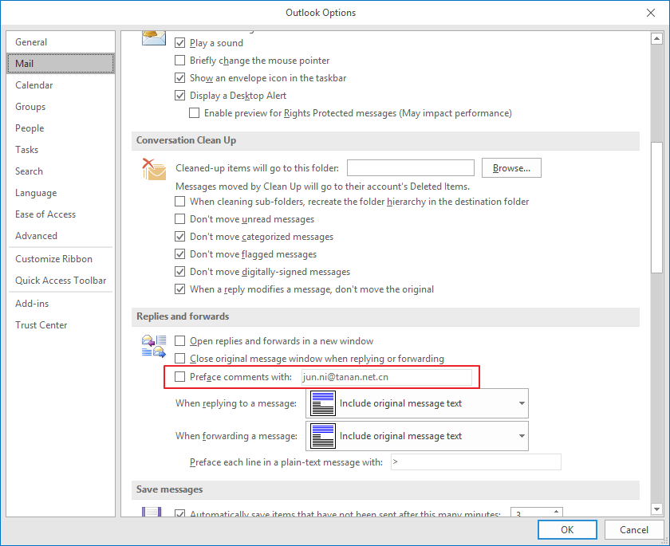Click the scrollbar up arrow
The image size is (670, 546).
coord(656,38)
